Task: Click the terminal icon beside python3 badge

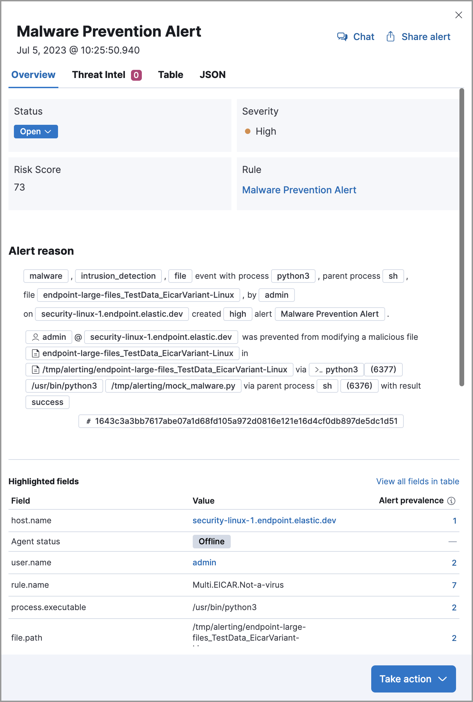Action: tap(318, 370)
